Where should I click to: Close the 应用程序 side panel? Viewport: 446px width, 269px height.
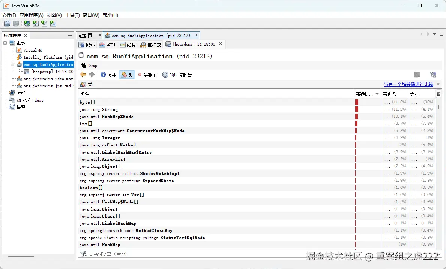25,35
